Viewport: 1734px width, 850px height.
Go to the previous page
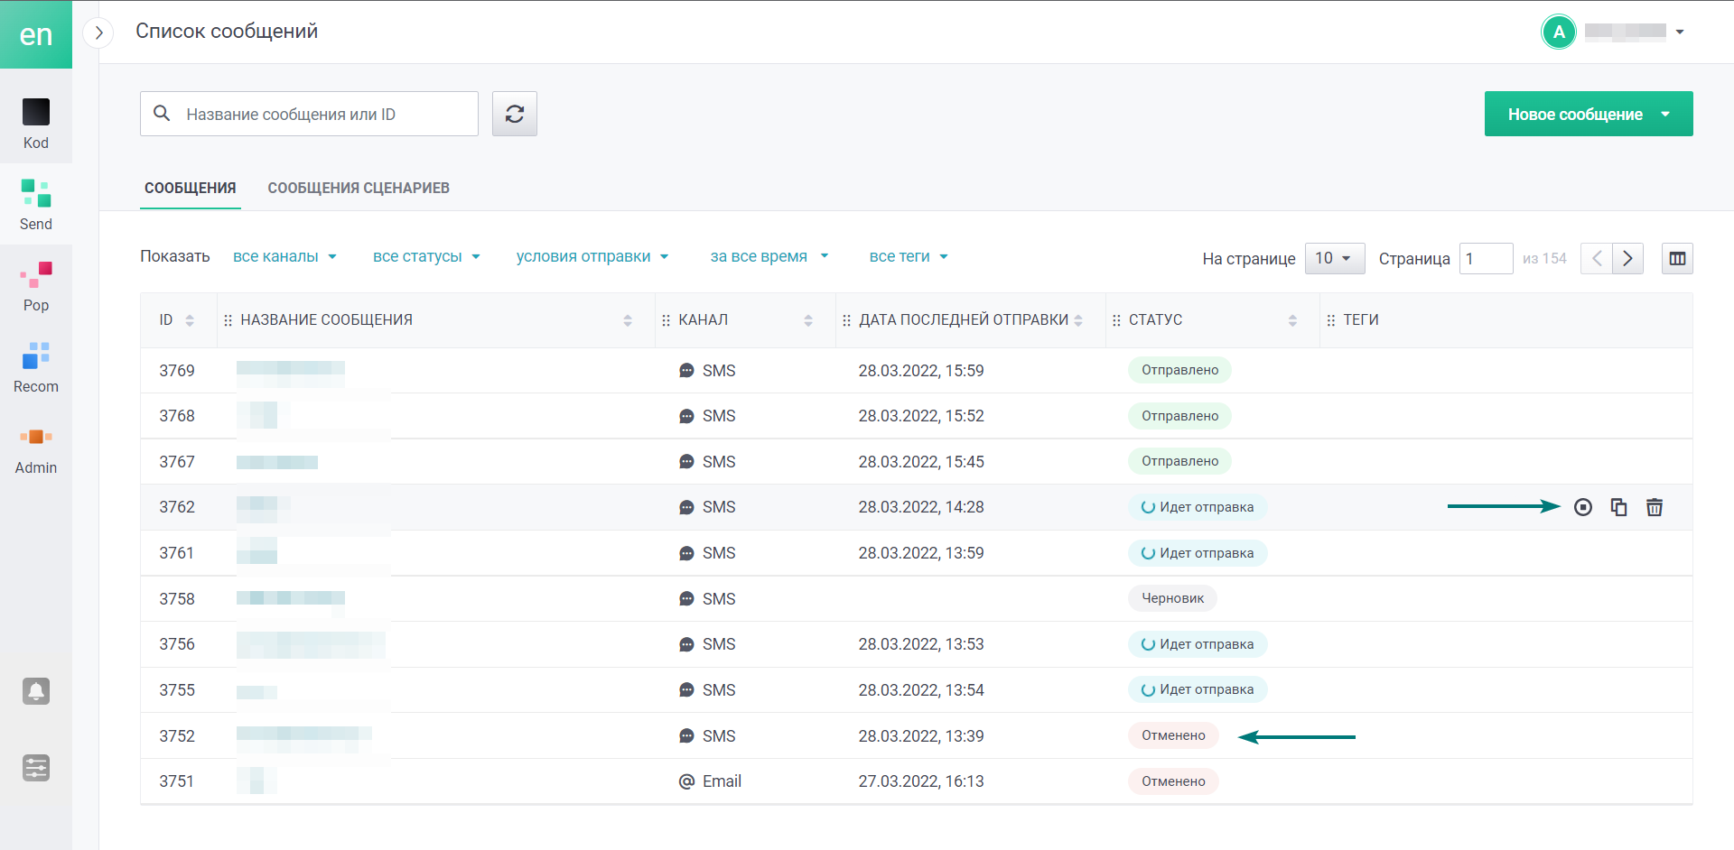point(1597,259)
